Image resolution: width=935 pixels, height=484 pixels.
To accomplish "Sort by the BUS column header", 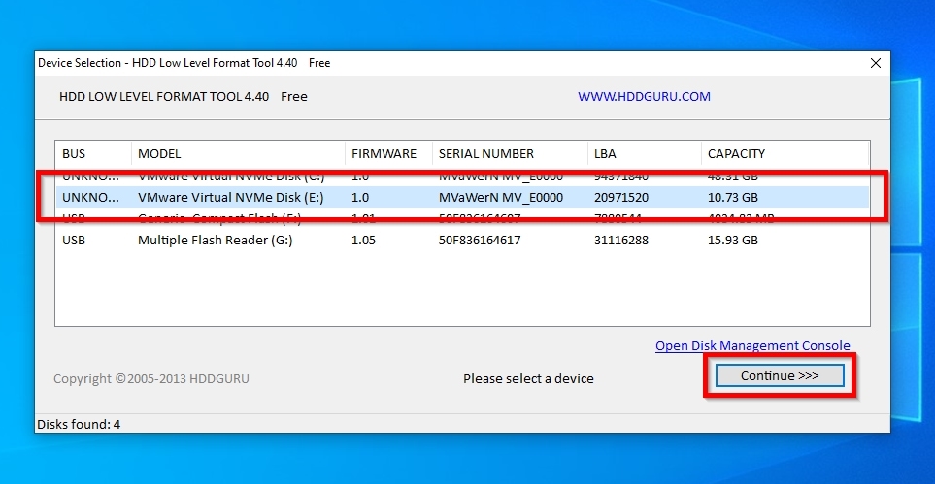I will [92, 153].
